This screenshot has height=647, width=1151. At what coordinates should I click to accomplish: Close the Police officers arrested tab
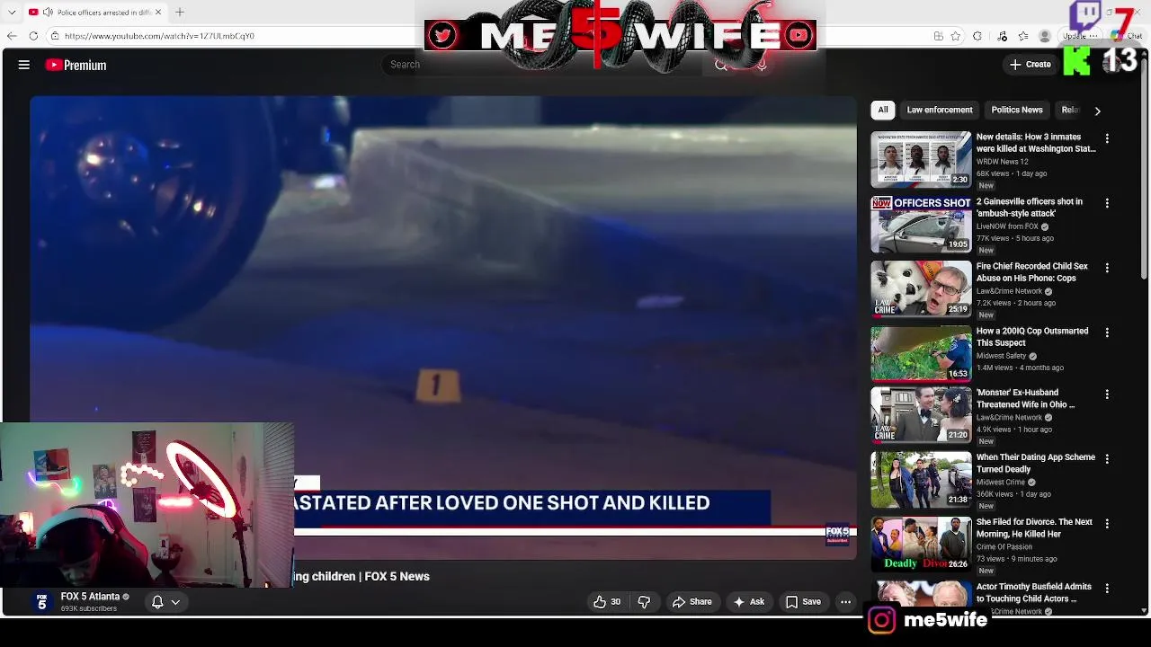tap(158, 12)
